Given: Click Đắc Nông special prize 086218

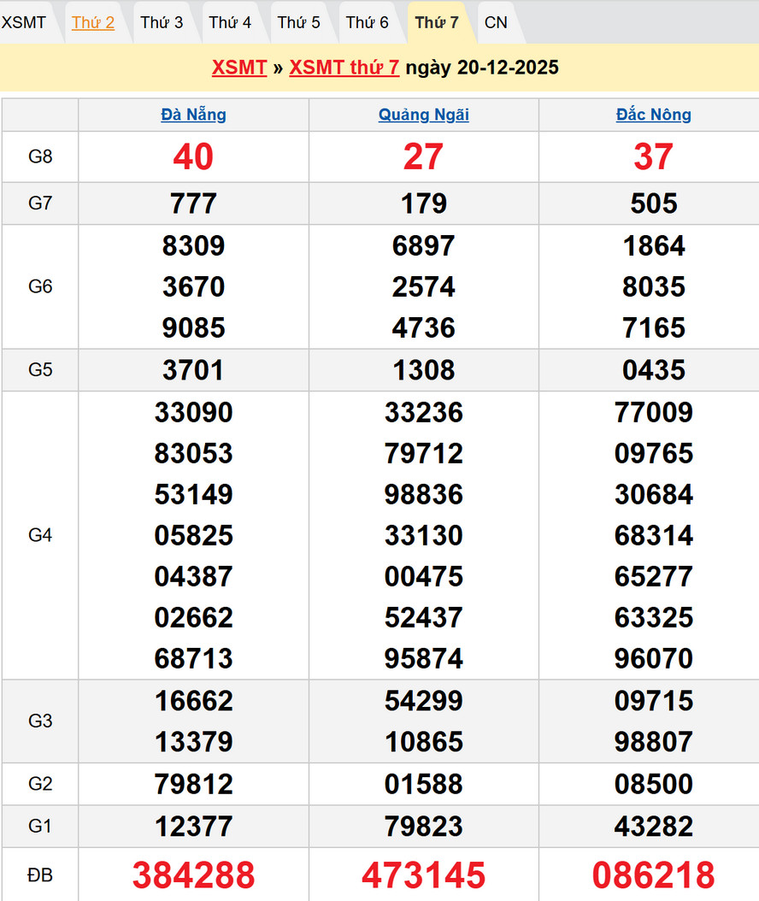Looking at the screenshot, I should point(654,875).
